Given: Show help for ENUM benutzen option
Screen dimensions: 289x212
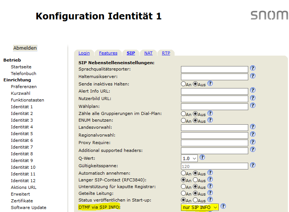Looking at the screenshot, I should point(210,120).
